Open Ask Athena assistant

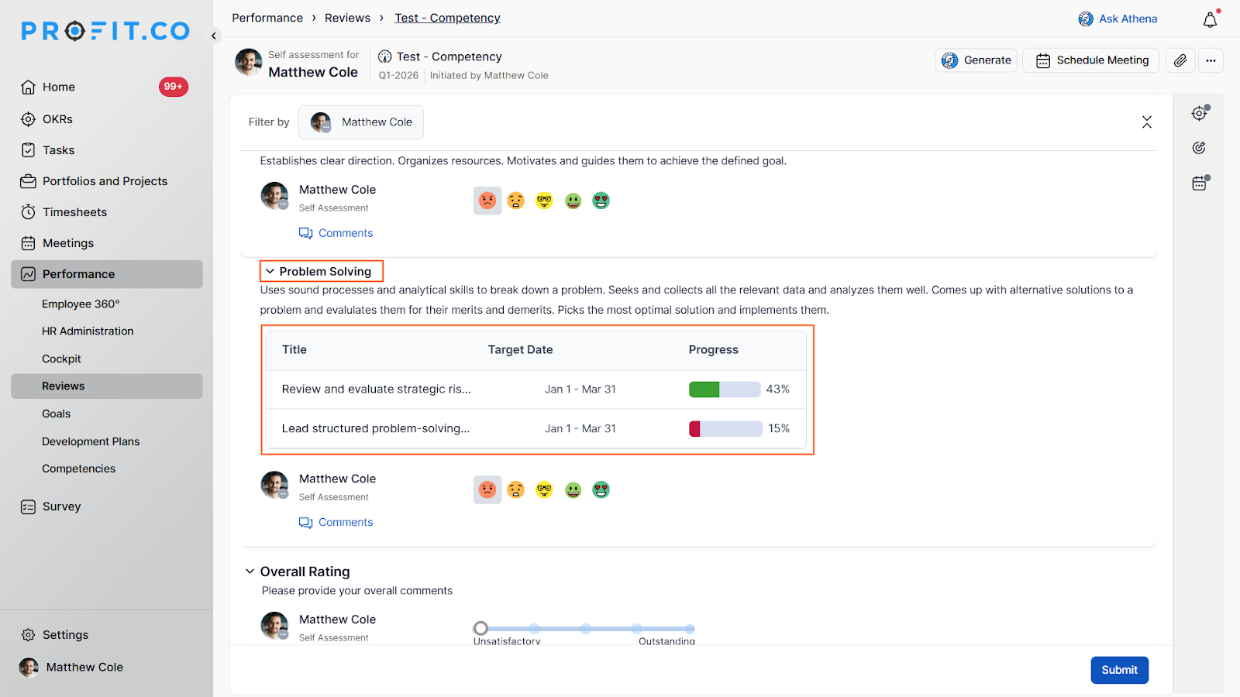point(1118,19)
